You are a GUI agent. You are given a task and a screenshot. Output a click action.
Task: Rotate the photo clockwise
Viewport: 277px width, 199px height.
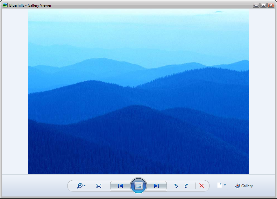tap(186, 186)
